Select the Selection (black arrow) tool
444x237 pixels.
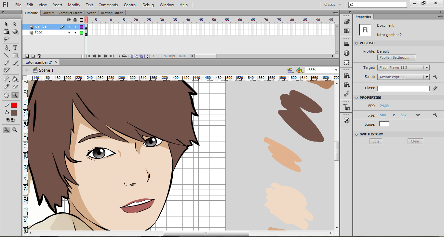(x=6, y=24)
